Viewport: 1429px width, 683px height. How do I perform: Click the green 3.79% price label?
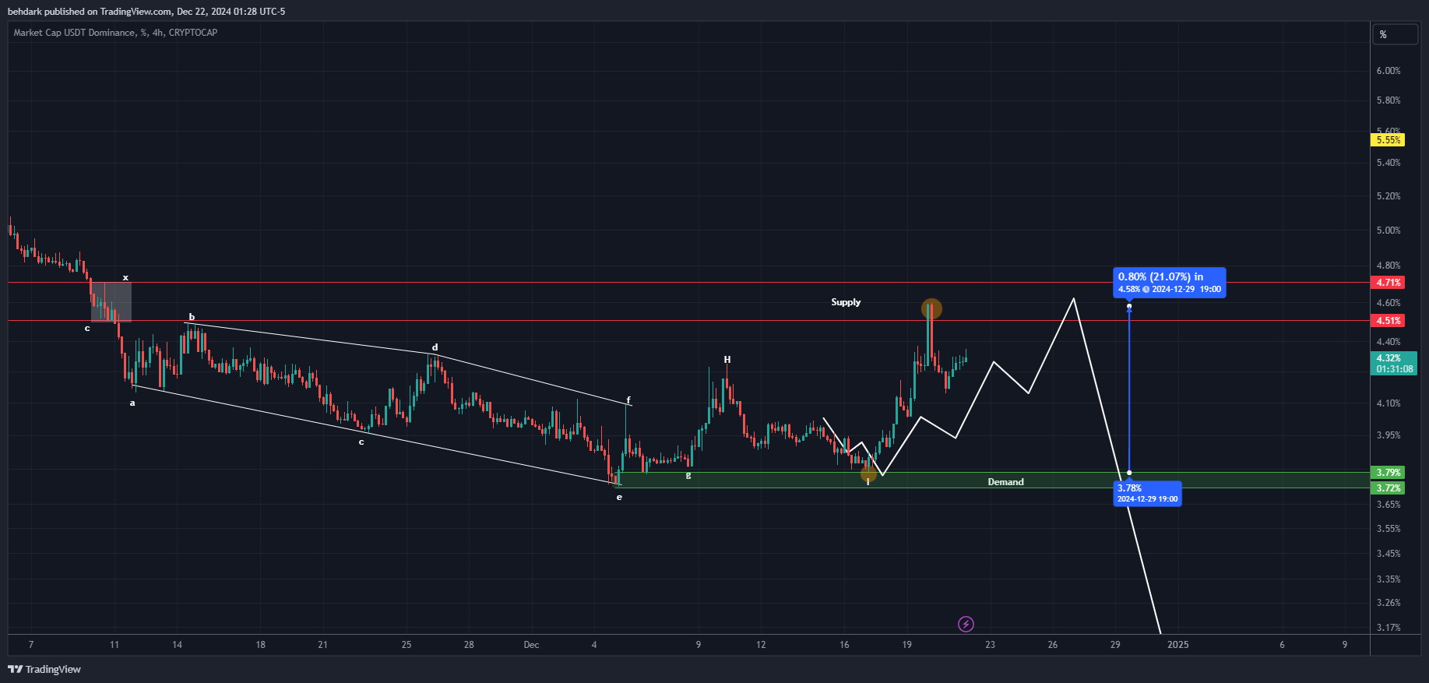pyautogui.click(x=1388, y=473)
